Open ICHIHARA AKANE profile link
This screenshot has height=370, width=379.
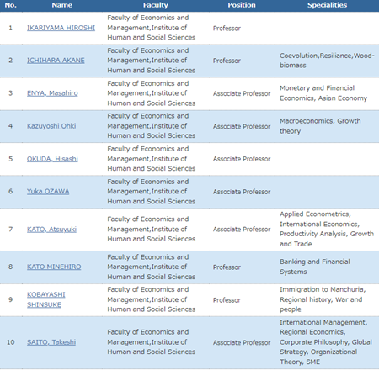56,61
